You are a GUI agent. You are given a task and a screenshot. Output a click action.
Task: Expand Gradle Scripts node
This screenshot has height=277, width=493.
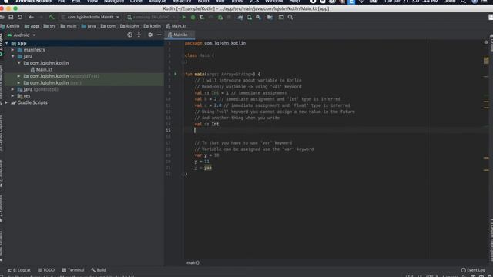(6, 102)
